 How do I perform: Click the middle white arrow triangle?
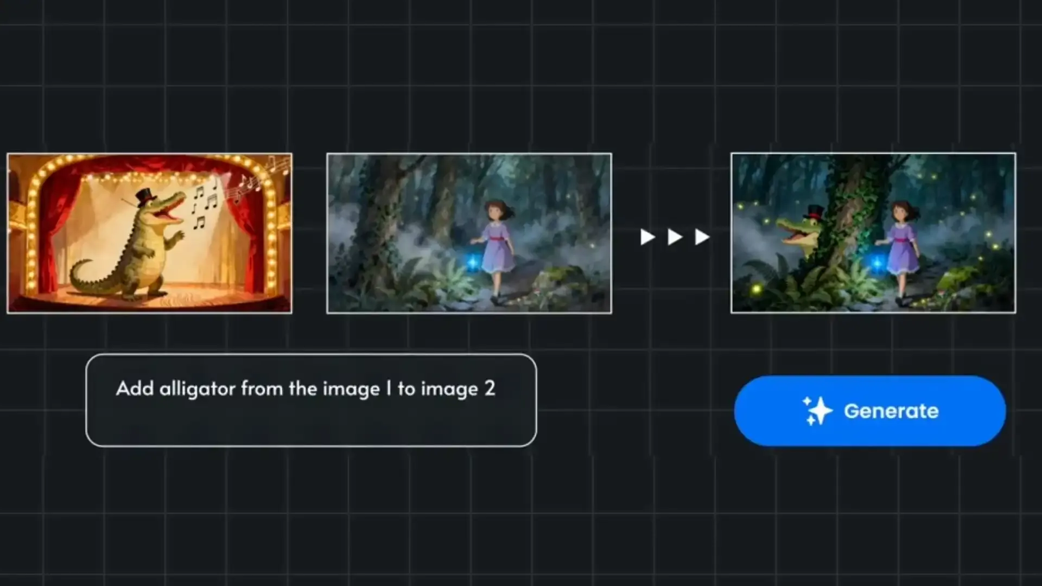pyautogui.click(x=674, y=237)
